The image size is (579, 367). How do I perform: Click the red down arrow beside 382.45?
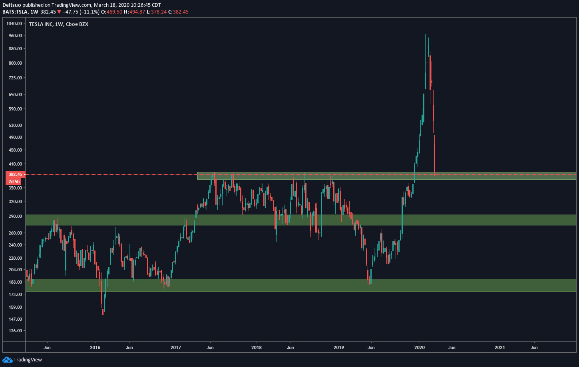tap(59, 12)
